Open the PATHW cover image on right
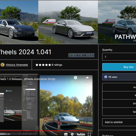The width and height of the screenshot is (136, 136). click(117, 22)
